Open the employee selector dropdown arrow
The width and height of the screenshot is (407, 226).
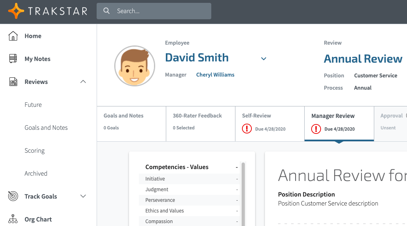(x=264, y=59)
